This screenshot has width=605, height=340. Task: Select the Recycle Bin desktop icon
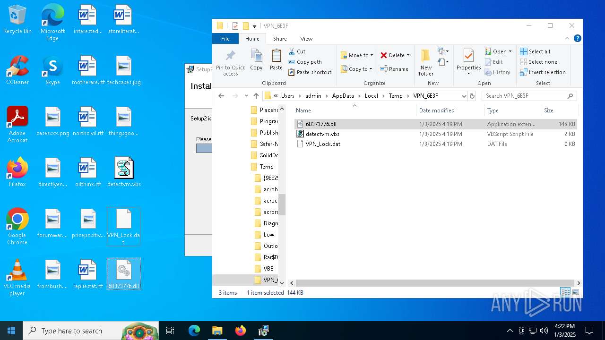point(17,19)
